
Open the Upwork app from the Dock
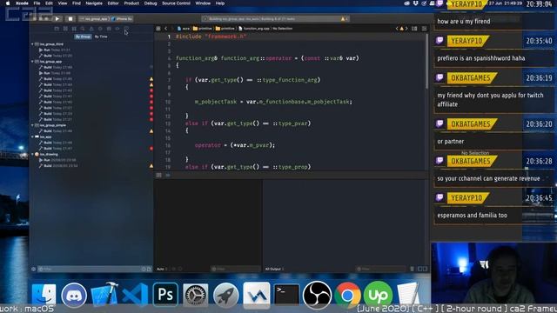(x=378, y=295)
